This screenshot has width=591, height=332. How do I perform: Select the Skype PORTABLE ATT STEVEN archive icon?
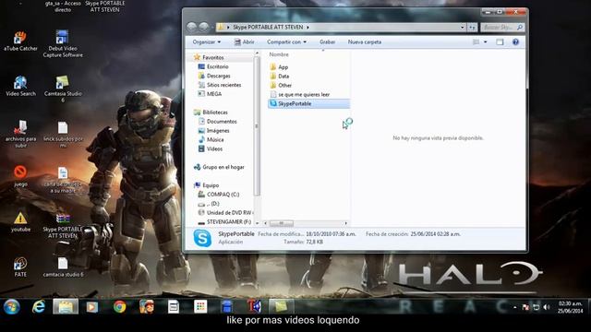(63, 226)
